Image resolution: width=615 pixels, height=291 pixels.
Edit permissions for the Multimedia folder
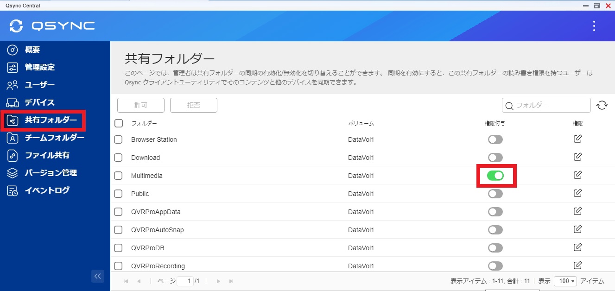(577, 175)
